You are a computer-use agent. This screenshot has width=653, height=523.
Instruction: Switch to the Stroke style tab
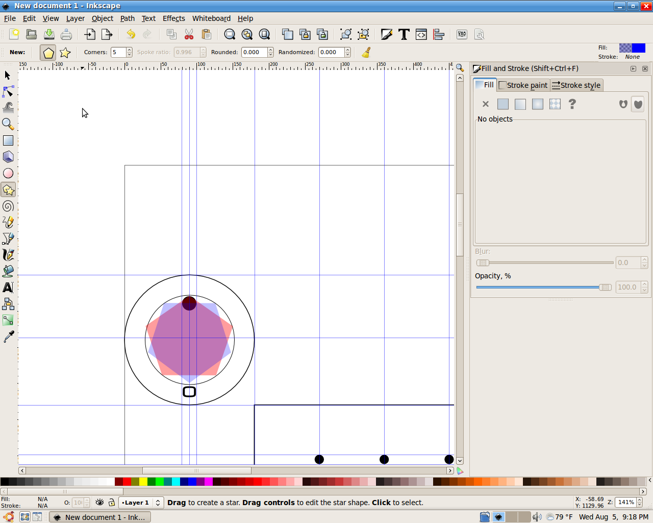coord(576,85)
